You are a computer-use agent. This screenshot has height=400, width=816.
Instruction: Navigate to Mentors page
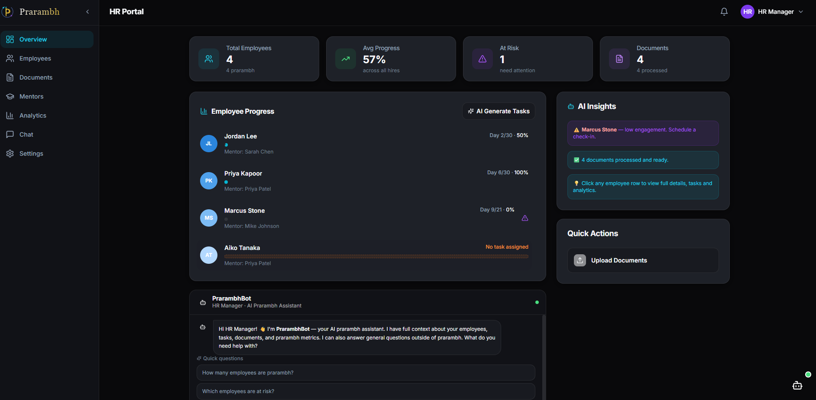coord(47,96)
